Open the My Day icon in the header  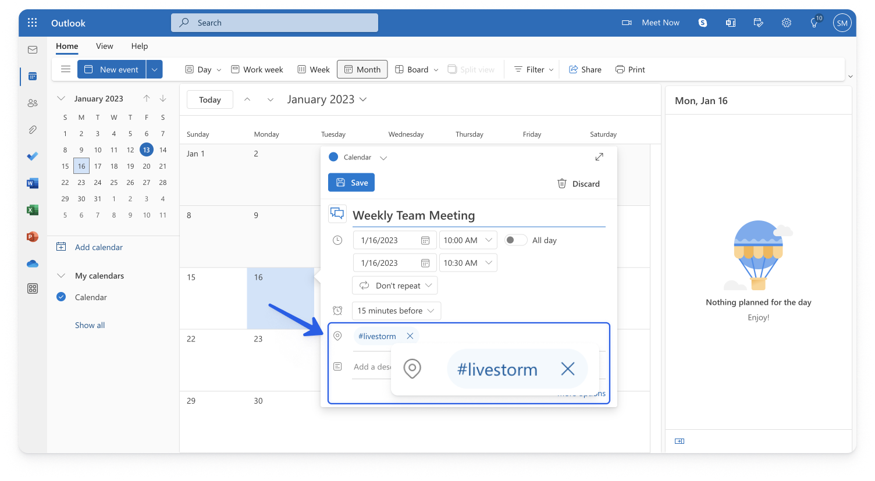coord(758,23)
